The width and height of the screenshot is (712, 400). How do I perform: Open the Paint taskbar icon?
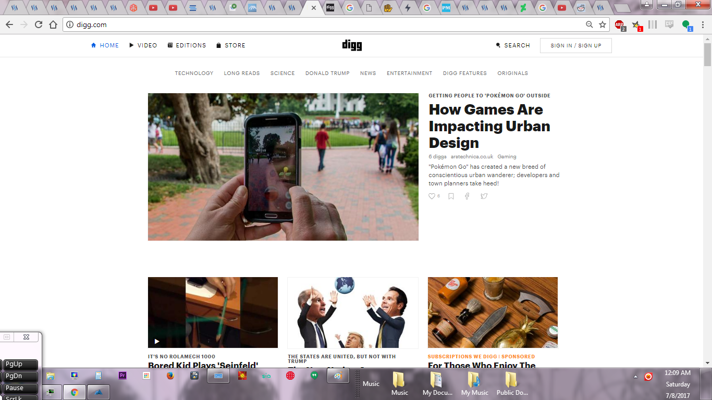[x=338, y=376]
